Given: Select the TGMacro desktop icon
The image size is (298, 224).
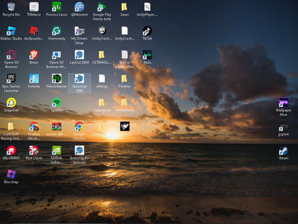Looking at the screenshot, I should (34, 7).
